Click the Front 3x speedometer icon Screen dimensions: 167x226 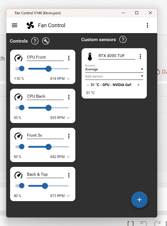(18, 136)
